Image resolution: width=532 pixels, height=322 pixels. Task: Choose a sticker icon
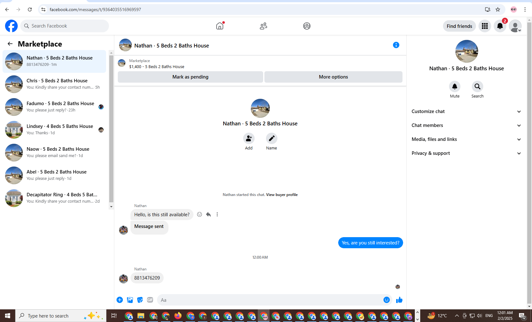pyautogui.click(x=140, y=300)
